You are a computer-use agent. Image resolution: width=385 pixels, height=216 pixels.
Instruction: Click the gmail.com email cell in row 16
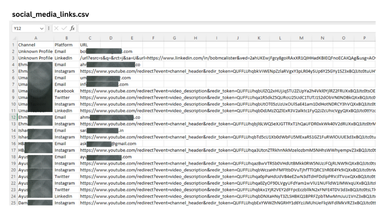coord(108,143)
